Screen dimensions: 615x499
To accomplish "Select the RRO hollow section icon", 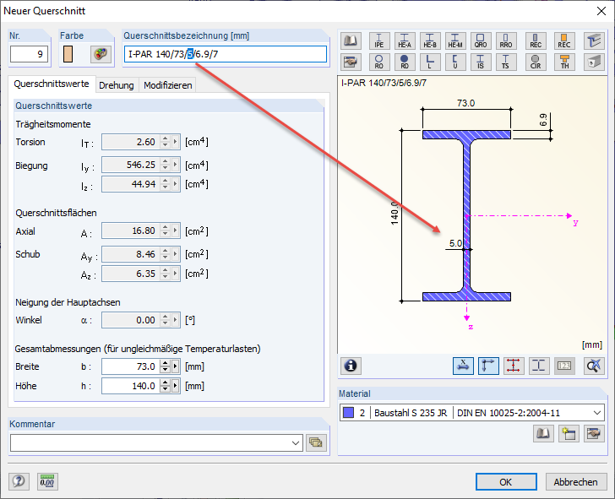I will click(506, 41).
